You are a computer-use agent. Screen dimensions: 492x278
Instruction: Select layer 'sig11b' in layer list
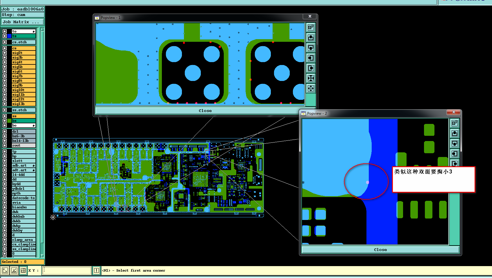[24, 95]
